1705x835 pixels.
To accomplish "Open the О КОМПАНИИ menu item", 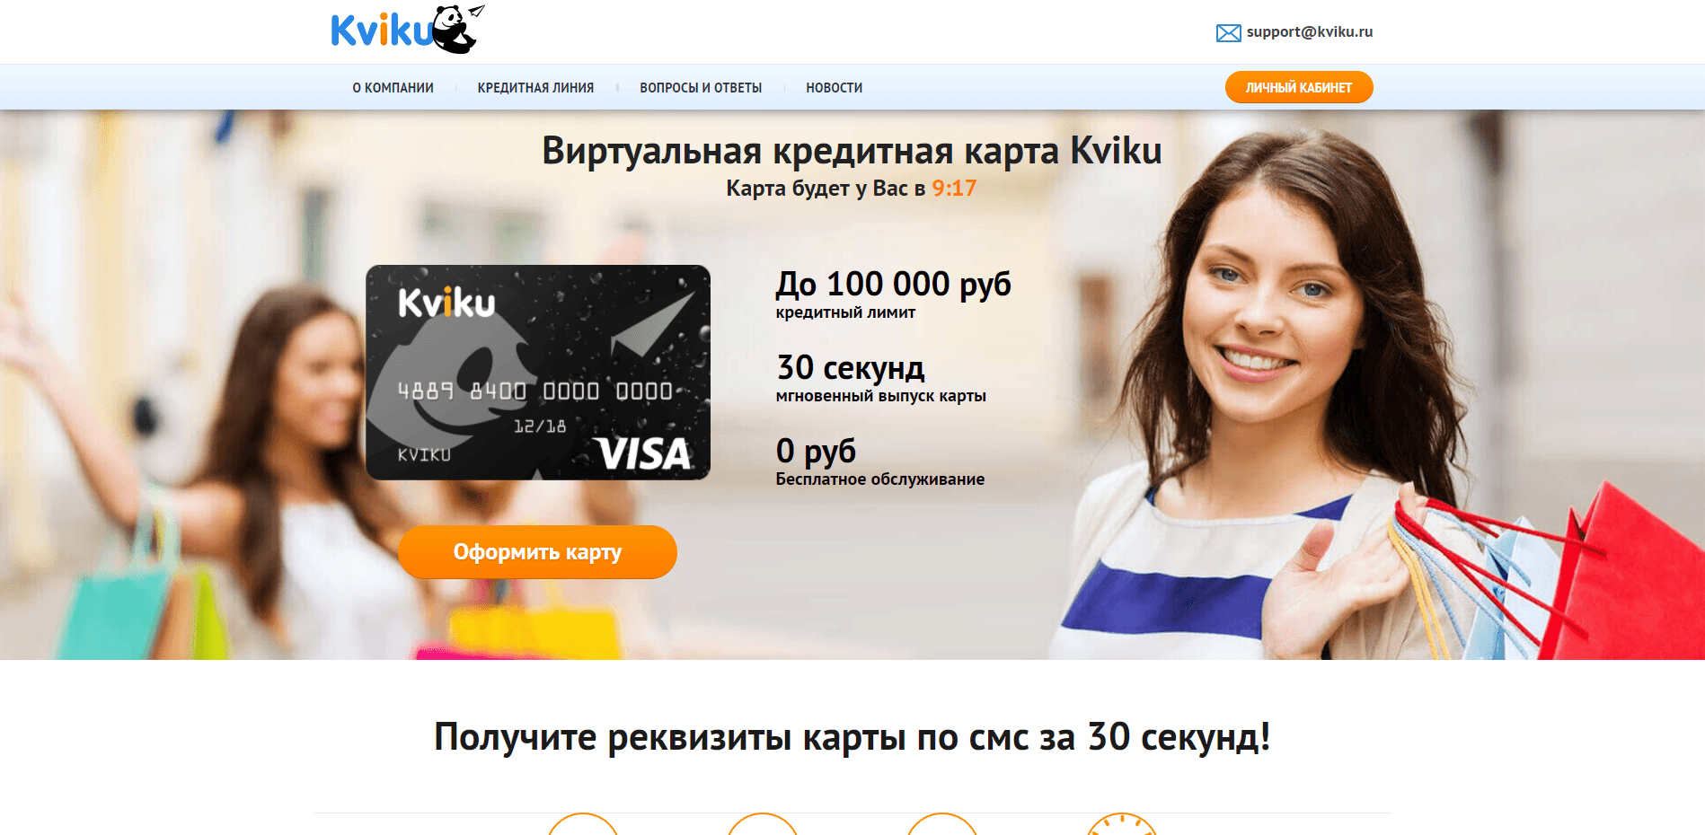I will tap(393, 88).
